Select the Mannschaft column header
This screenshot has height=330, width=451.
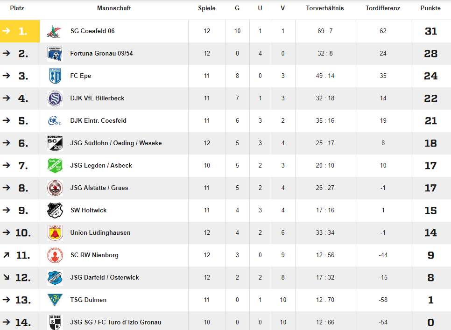(114, 8)
